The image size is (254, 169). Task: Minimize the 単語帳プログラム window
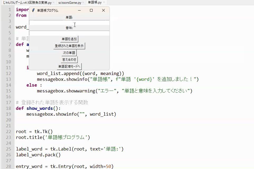(x=79, y=10)
